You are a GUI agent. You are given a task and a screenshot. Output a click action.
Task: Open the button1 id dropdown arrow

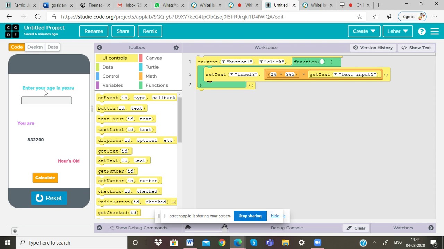point(223,62)
